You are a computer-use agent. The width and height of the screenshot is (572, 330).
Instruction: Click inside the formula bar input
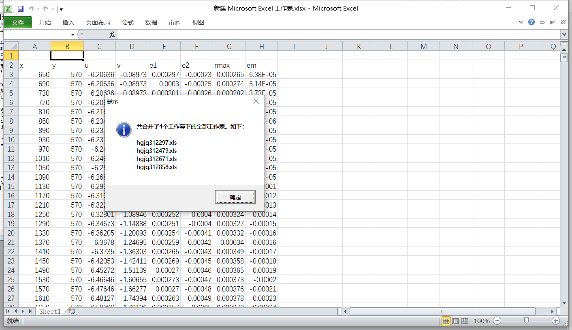tap(339, 35)
